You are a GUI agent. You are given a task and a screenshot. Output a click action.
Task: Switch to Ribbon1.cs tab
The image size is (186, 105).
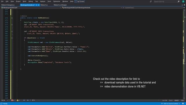tap(44, 5)
